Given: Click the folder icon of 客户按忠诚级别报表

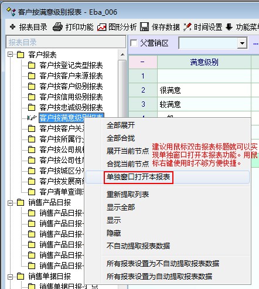Looking at the screenshot, I should coord(32,107).
